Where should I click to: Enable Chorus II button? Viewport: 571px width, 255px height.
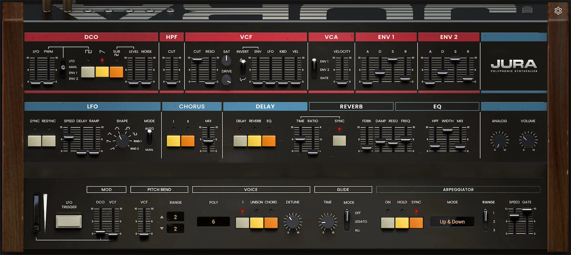[188, 141]
